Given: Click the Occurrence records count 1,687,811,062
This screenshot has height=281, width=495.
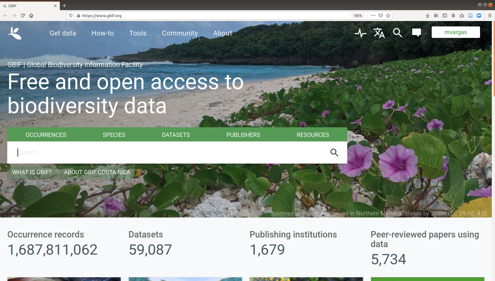Looking at the screenshot, I should [52, 250].
